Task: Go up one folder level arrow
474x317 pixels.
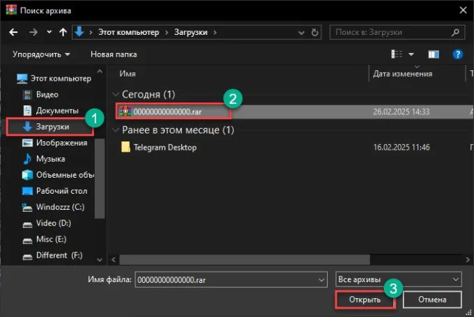Action: pos(63,32)
